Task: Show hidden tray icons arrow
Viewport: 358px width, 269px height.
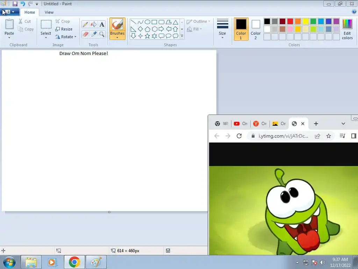Action: 297,262
